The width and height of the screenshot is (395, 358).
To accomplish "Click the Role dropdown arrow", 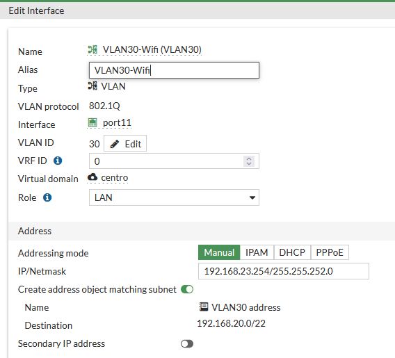I will click(x=252, y=197).
